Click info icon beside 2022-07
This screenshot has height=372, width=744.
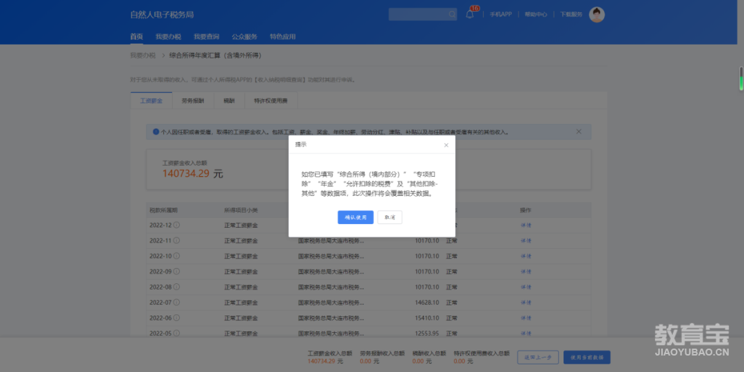click(176, 303)
